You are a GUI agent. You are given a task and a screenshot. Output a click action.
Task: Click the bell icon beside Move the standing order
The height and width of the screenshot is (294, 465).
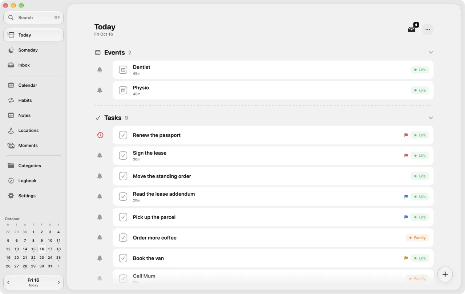tap(100, 176)
